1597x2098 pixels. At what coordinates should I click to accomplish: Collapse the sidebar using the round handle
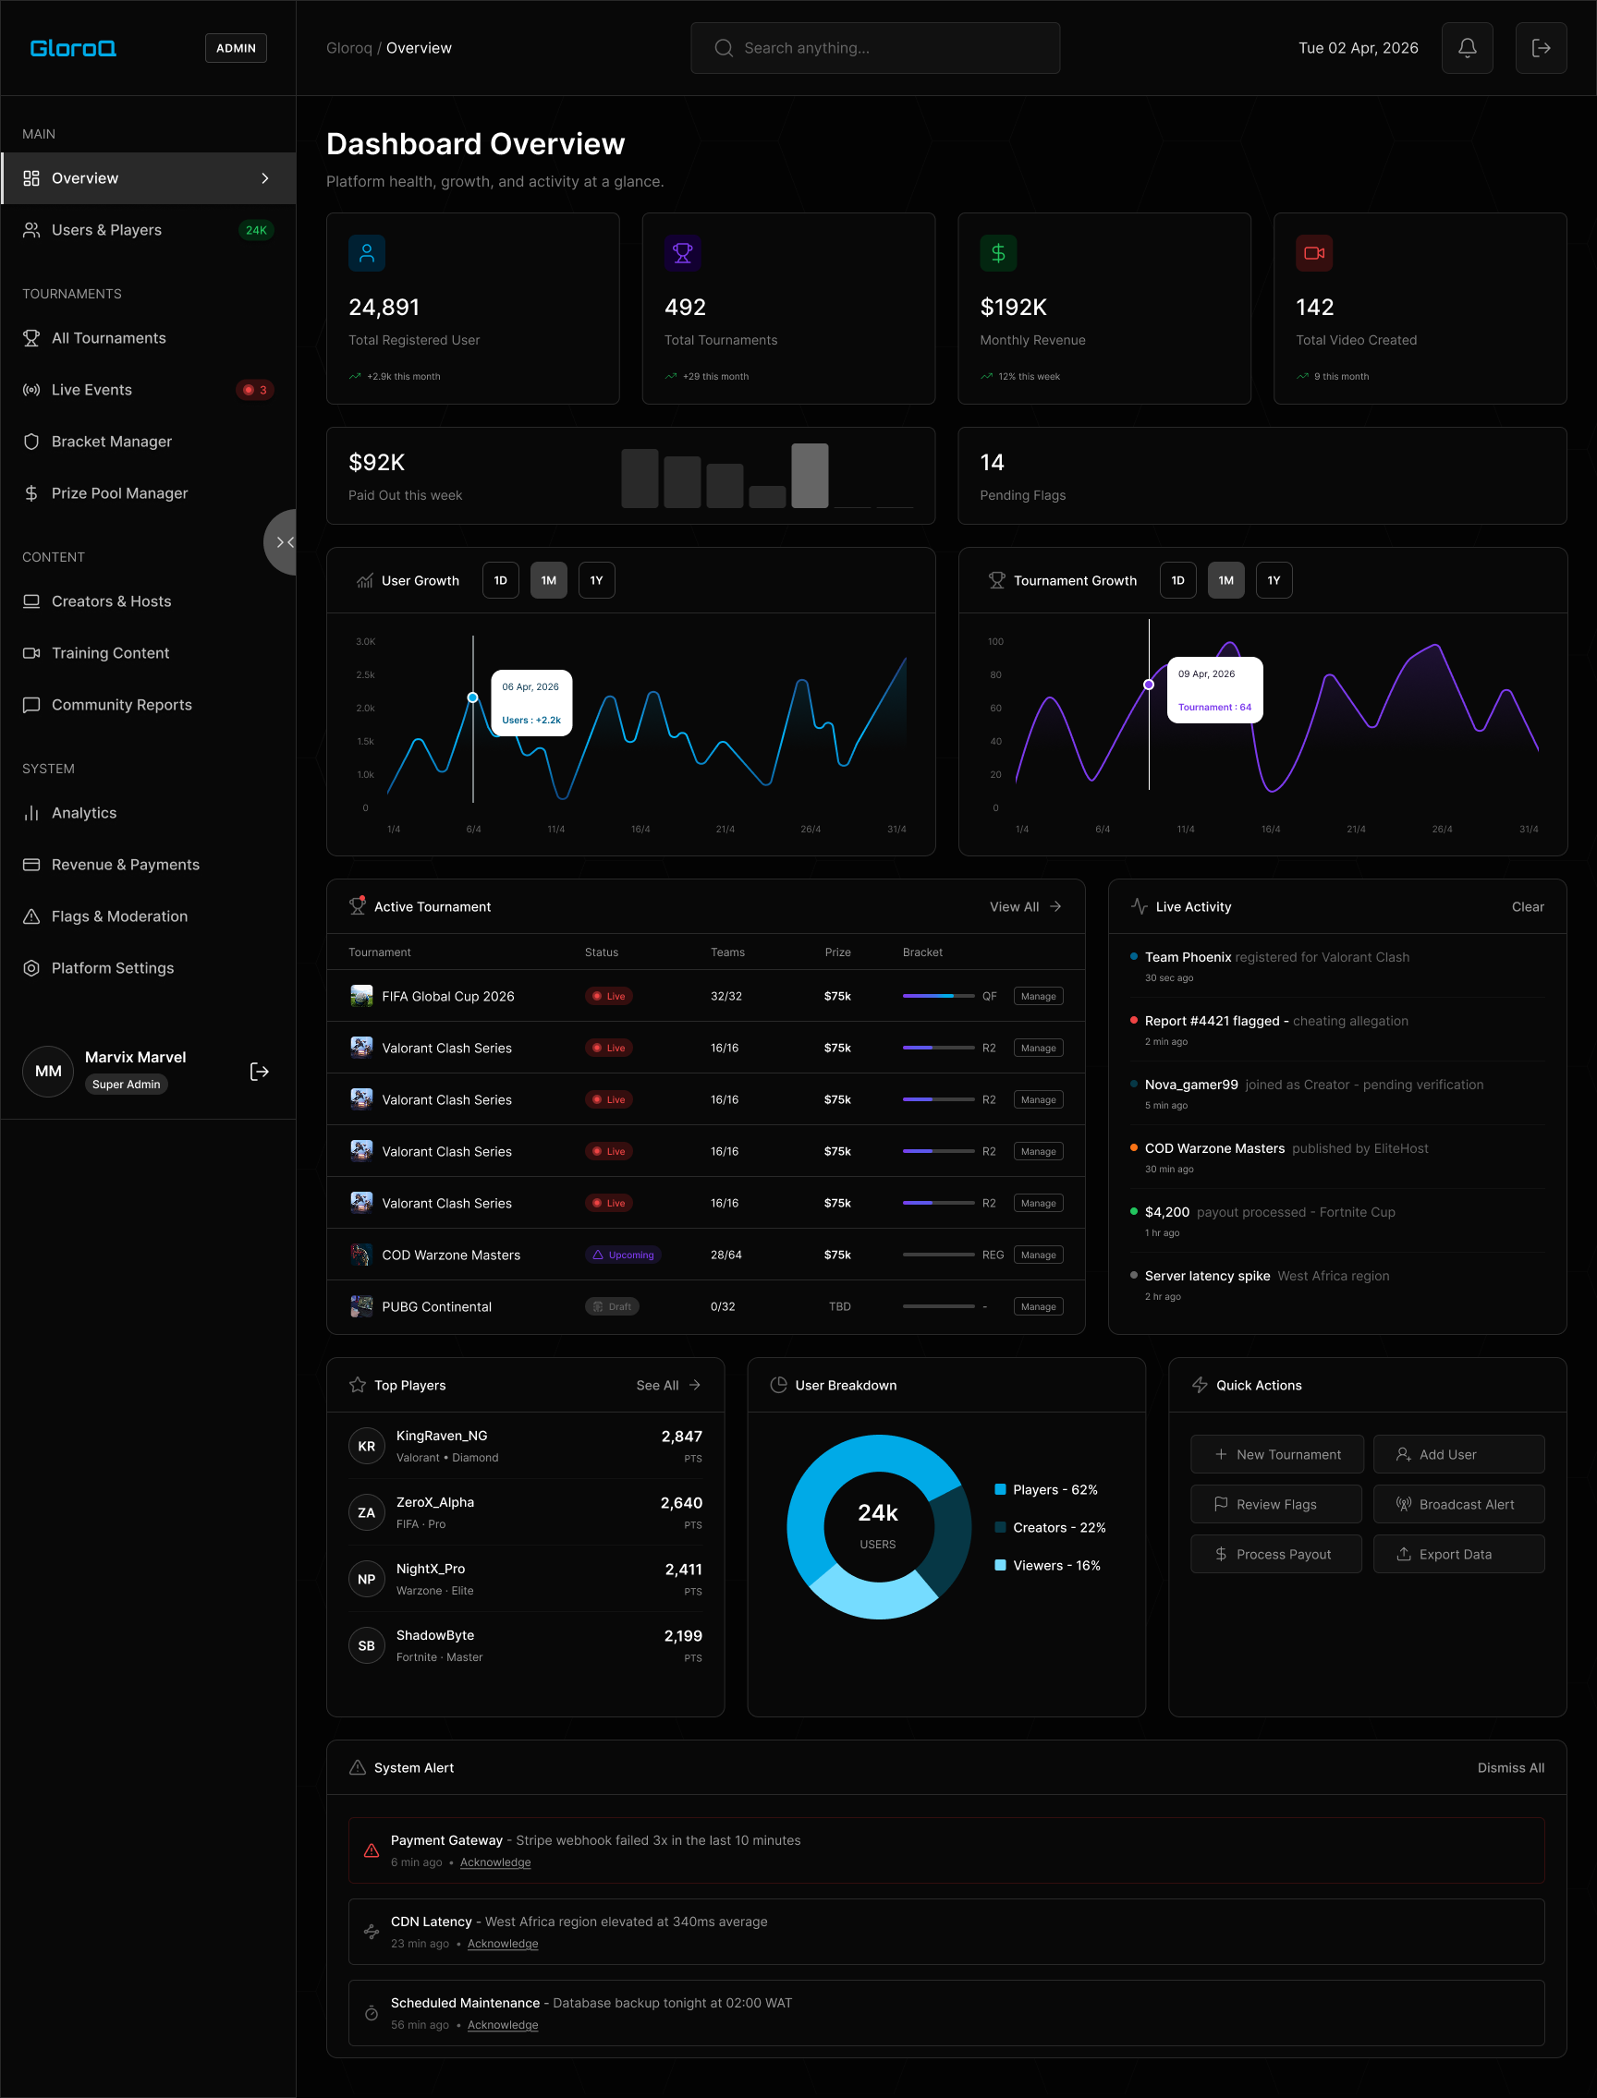[x=282, y=542]
